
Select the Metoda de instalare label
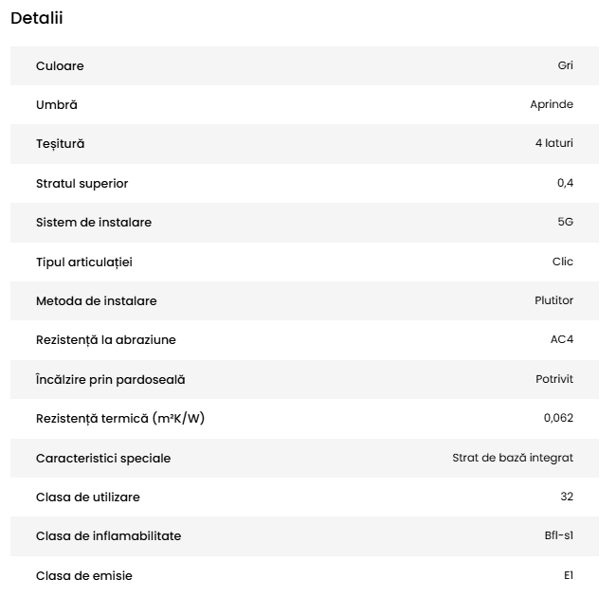(x=97, y=301)
